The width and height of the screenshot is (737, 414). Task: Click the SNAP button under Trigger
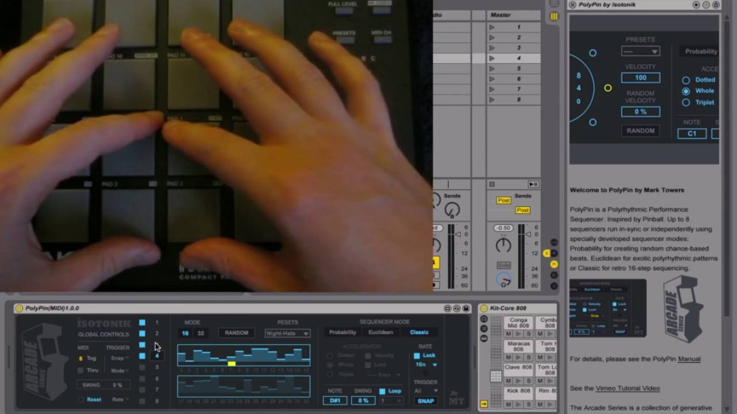426,401
